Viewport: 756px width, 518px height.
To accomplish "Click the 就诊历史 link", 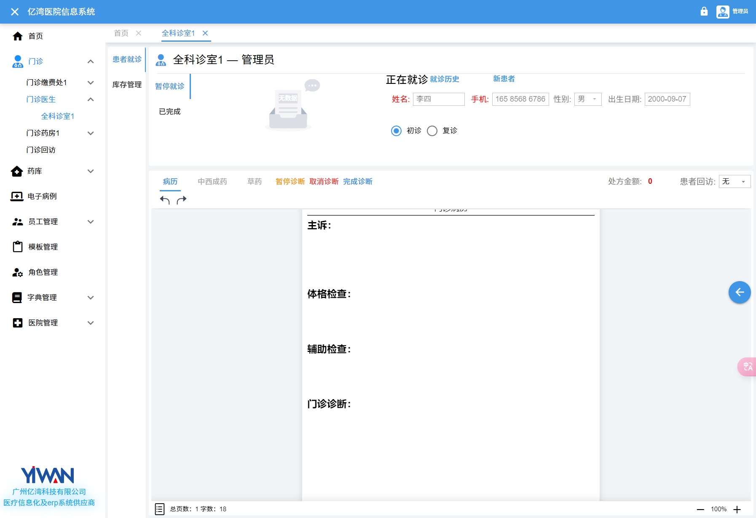I will pos(445,79).
